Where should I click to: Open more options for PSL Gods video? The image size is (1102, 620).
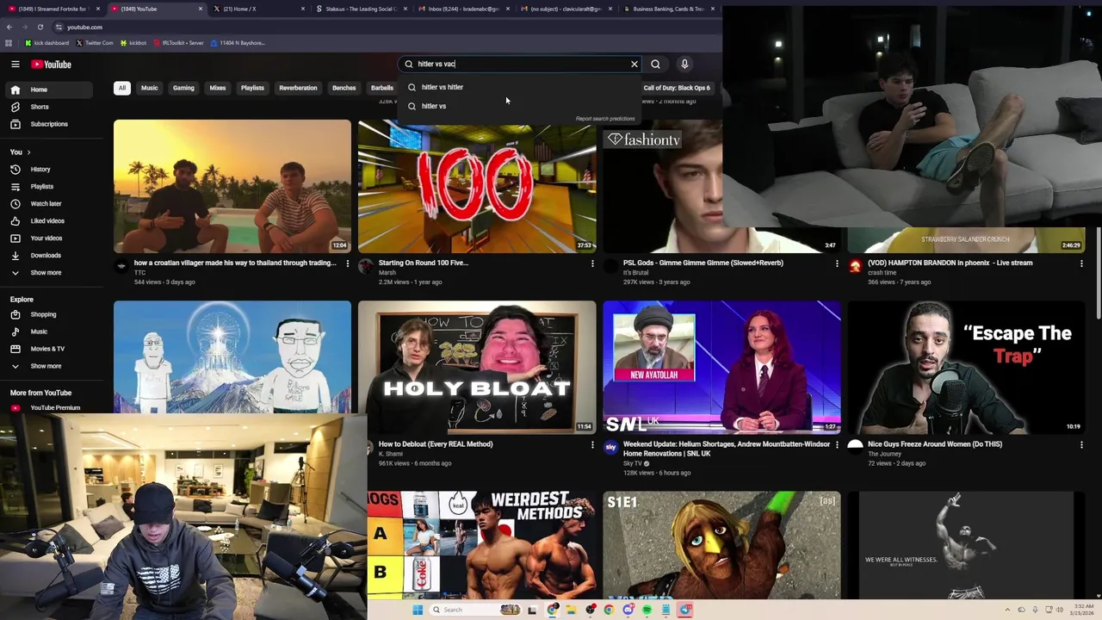click(x=837, y=263)
